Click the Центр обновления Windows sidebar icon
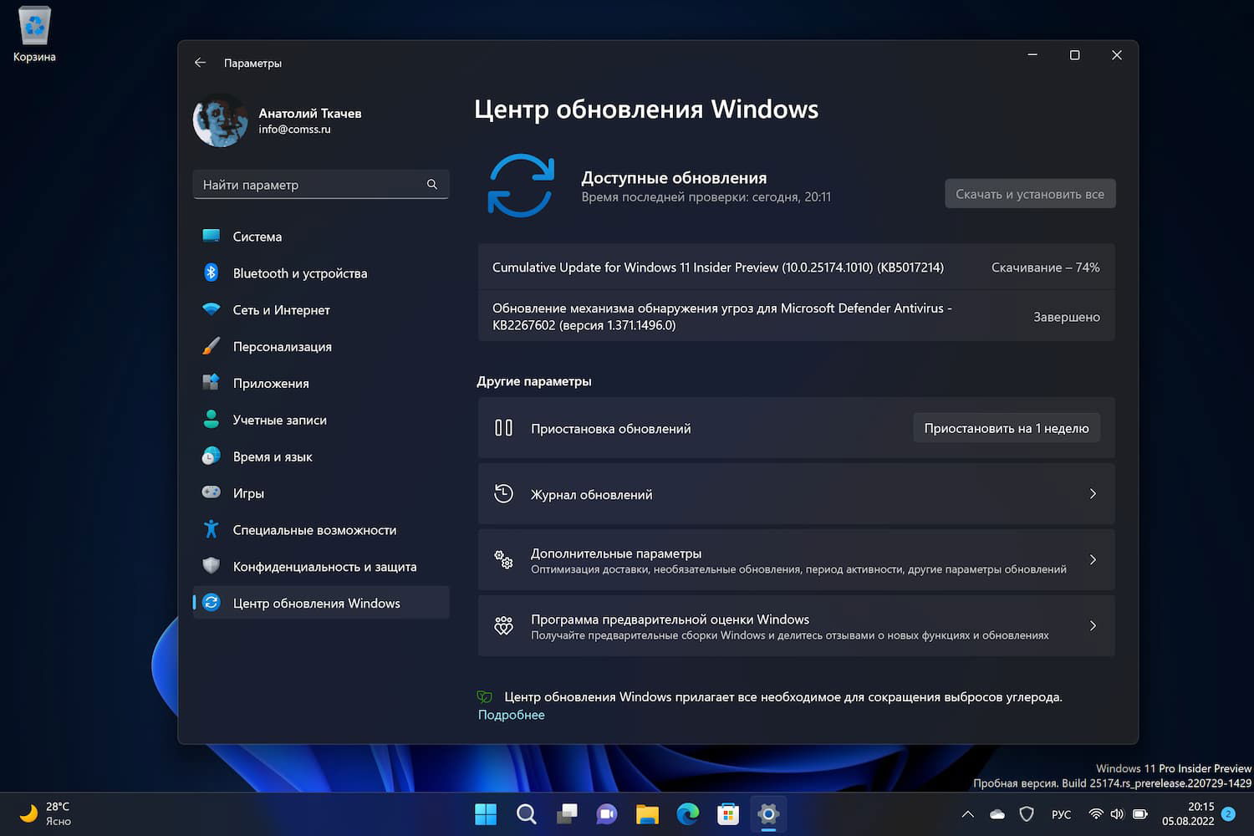Viewport: 1254px width, 836px height. 212,603
